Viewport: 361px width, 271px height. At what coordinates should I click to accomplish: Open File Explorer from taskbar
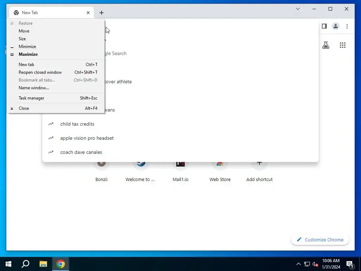click(x=43, y=264)
